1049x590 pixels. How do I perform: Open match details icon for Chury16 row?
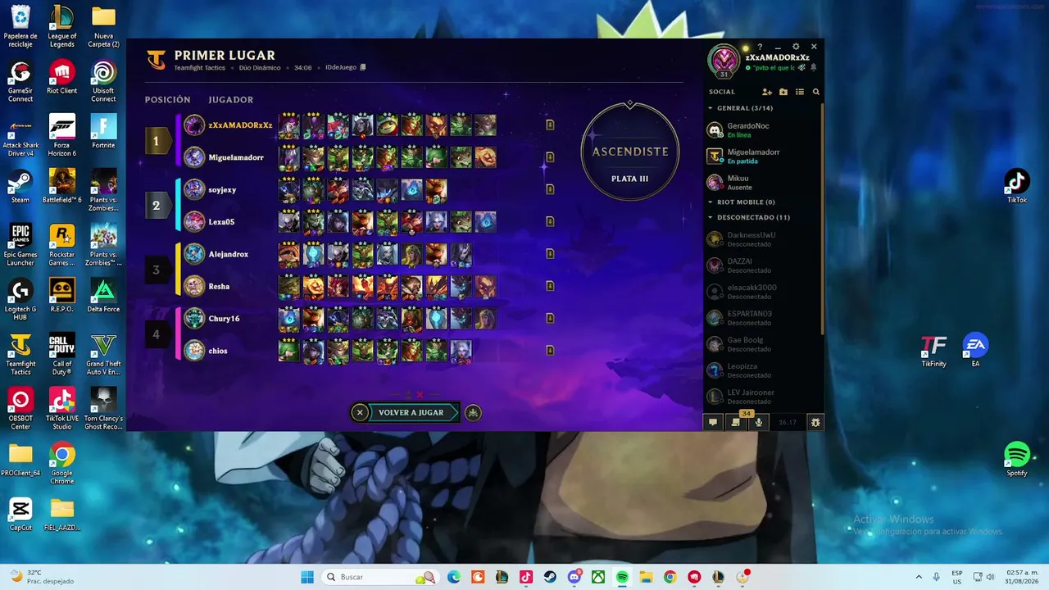coord(550,318)
